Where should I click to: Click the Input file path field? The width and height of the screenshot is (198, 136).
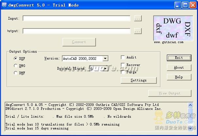tap(77, 18)
